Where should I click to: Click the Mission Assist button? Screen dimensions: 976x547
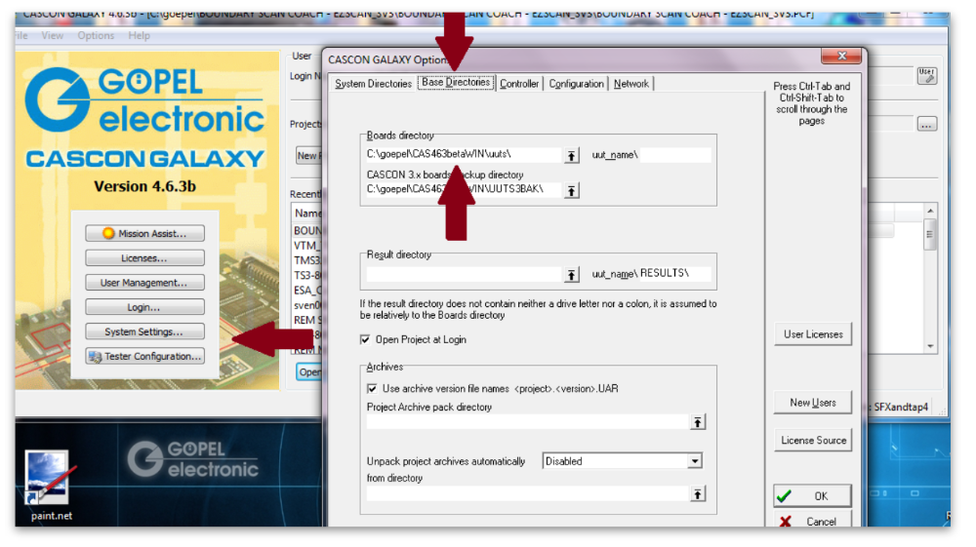[x=145, y=233]
